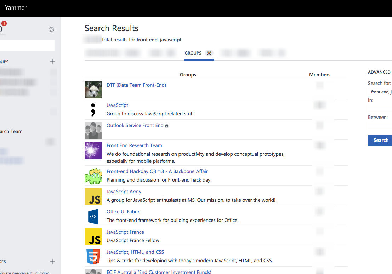The image size is (392, 274).
Task: Add a new group with plus icon
Action: pos(52,61)
